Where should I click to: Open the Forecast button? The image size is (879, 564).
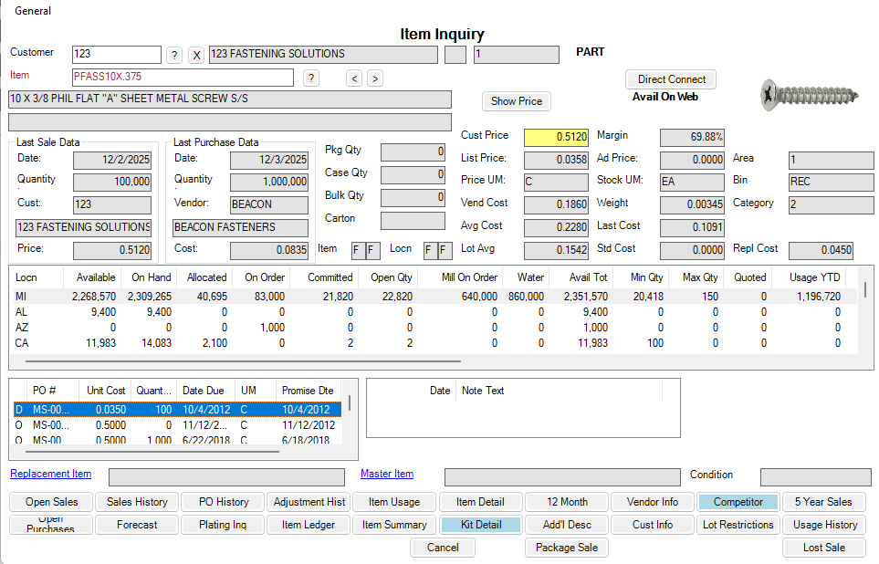(x=137, y=525)
